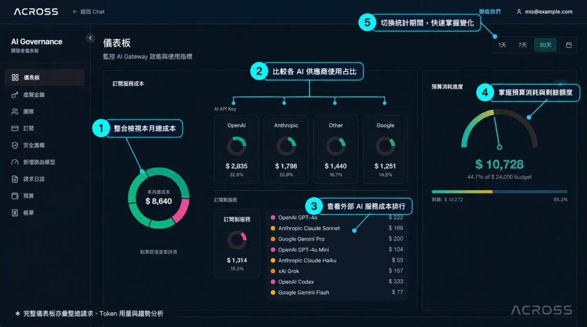Open the calendar date picker icon
The image size is (587, 327).
(x=569, y=45)
